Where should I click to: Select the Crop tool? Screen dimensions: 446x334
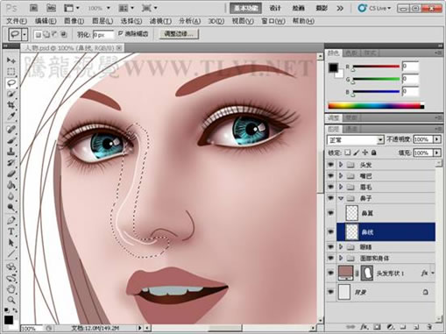click(x=11, y=105)
